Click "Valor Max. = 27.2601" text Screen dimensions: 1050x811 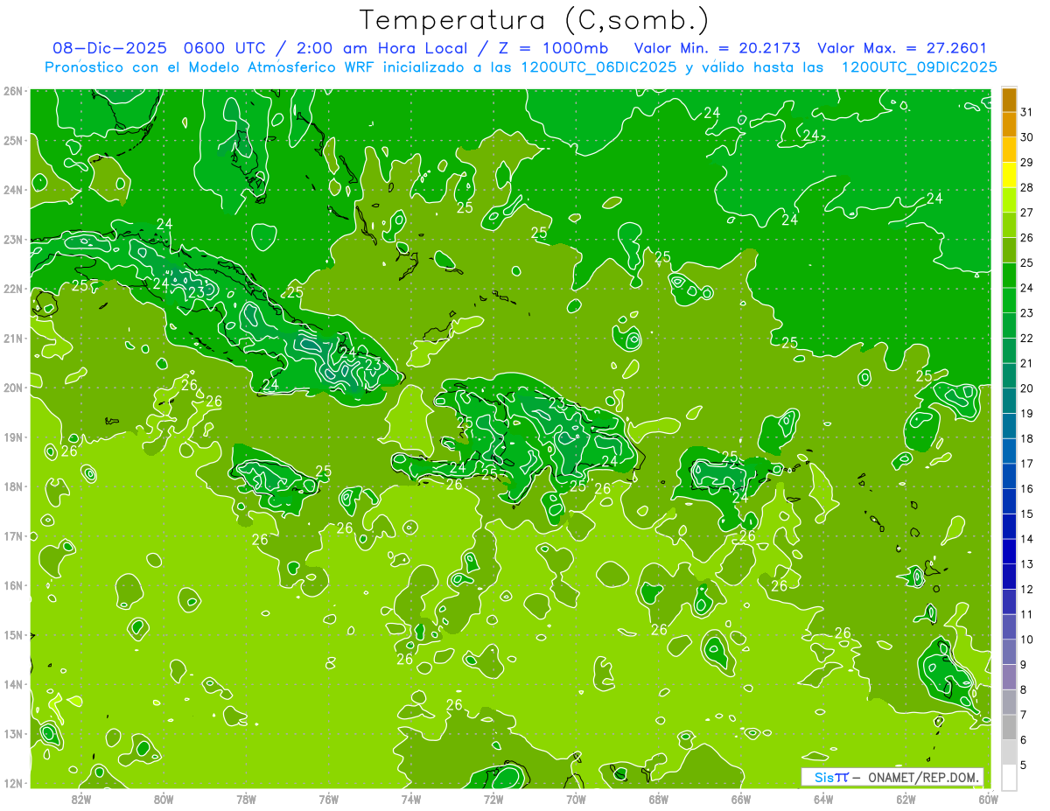[902, 48]
